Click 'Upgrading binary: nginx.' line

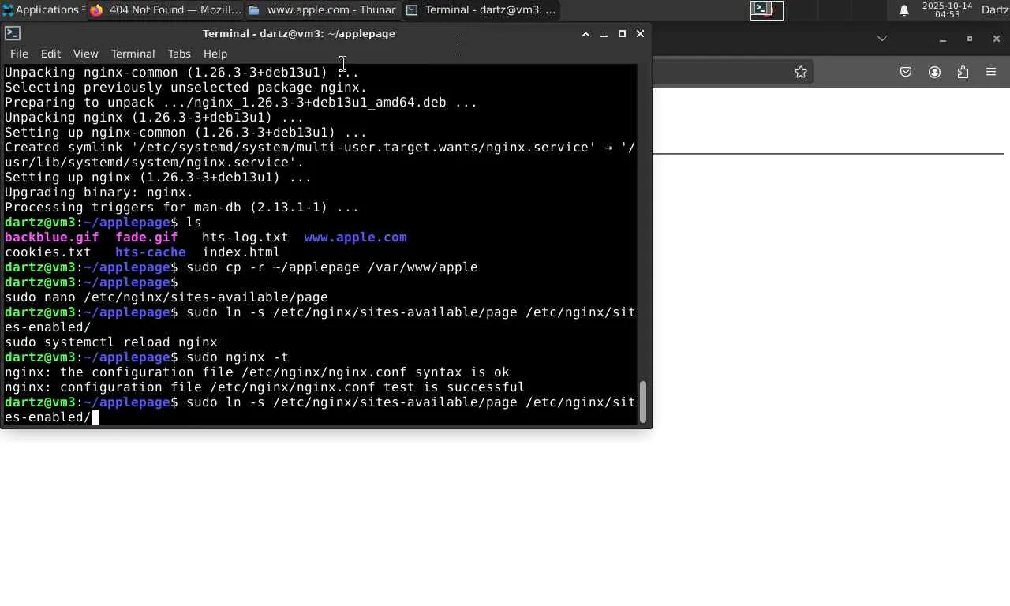pos(99,193)
